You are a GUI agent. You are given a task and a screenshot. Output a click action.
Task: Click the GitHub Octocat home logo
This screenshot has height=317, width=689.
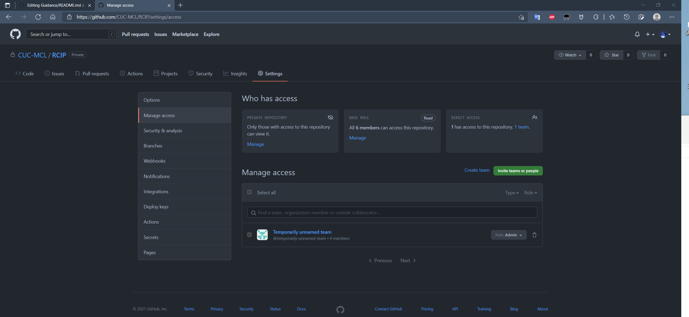click(x=15, y=34)
